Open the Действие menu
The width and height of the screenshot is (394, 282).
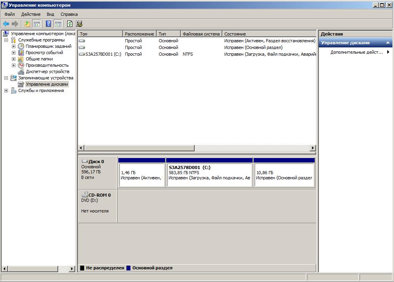click(30, 14)
